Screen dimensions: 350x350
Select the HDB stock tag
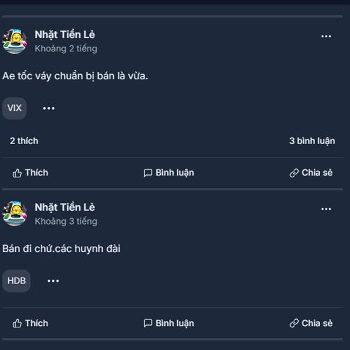coord(16,281)
